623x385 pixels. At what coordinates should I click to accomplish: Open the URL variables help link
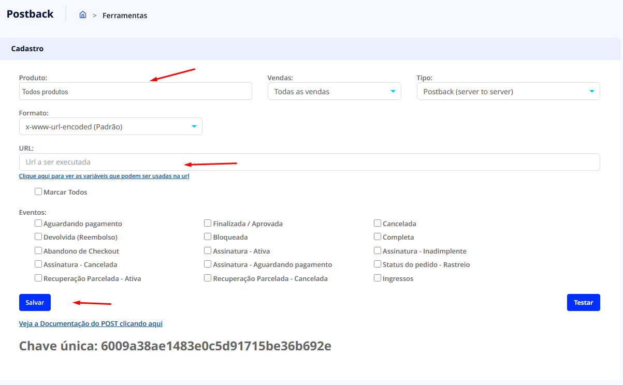pos(104,176)
